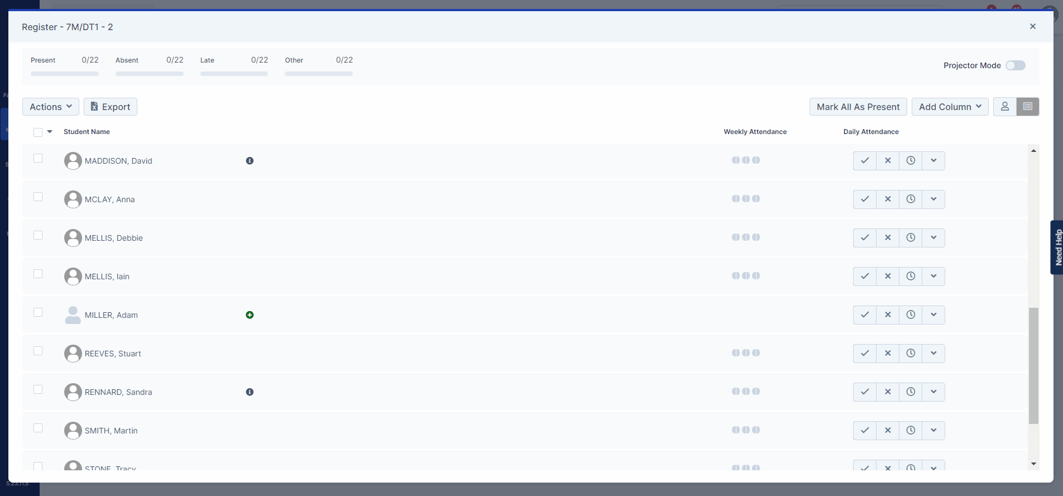Mark MADDISON, David as present
The width and height of the screenshot is (1063, 496).
864,161
